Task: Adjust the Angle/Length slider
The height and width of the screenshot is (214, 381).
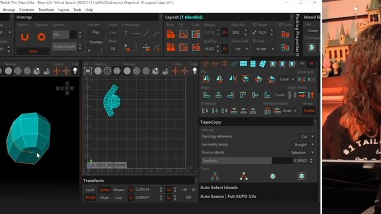Action: coord(64,46)
